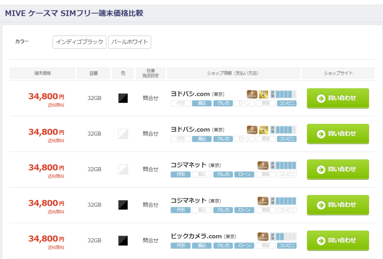Click the TOP 5 badge in second Yodobashi row
This screenshot has height=259, width=383.
[x=263, y=130]
